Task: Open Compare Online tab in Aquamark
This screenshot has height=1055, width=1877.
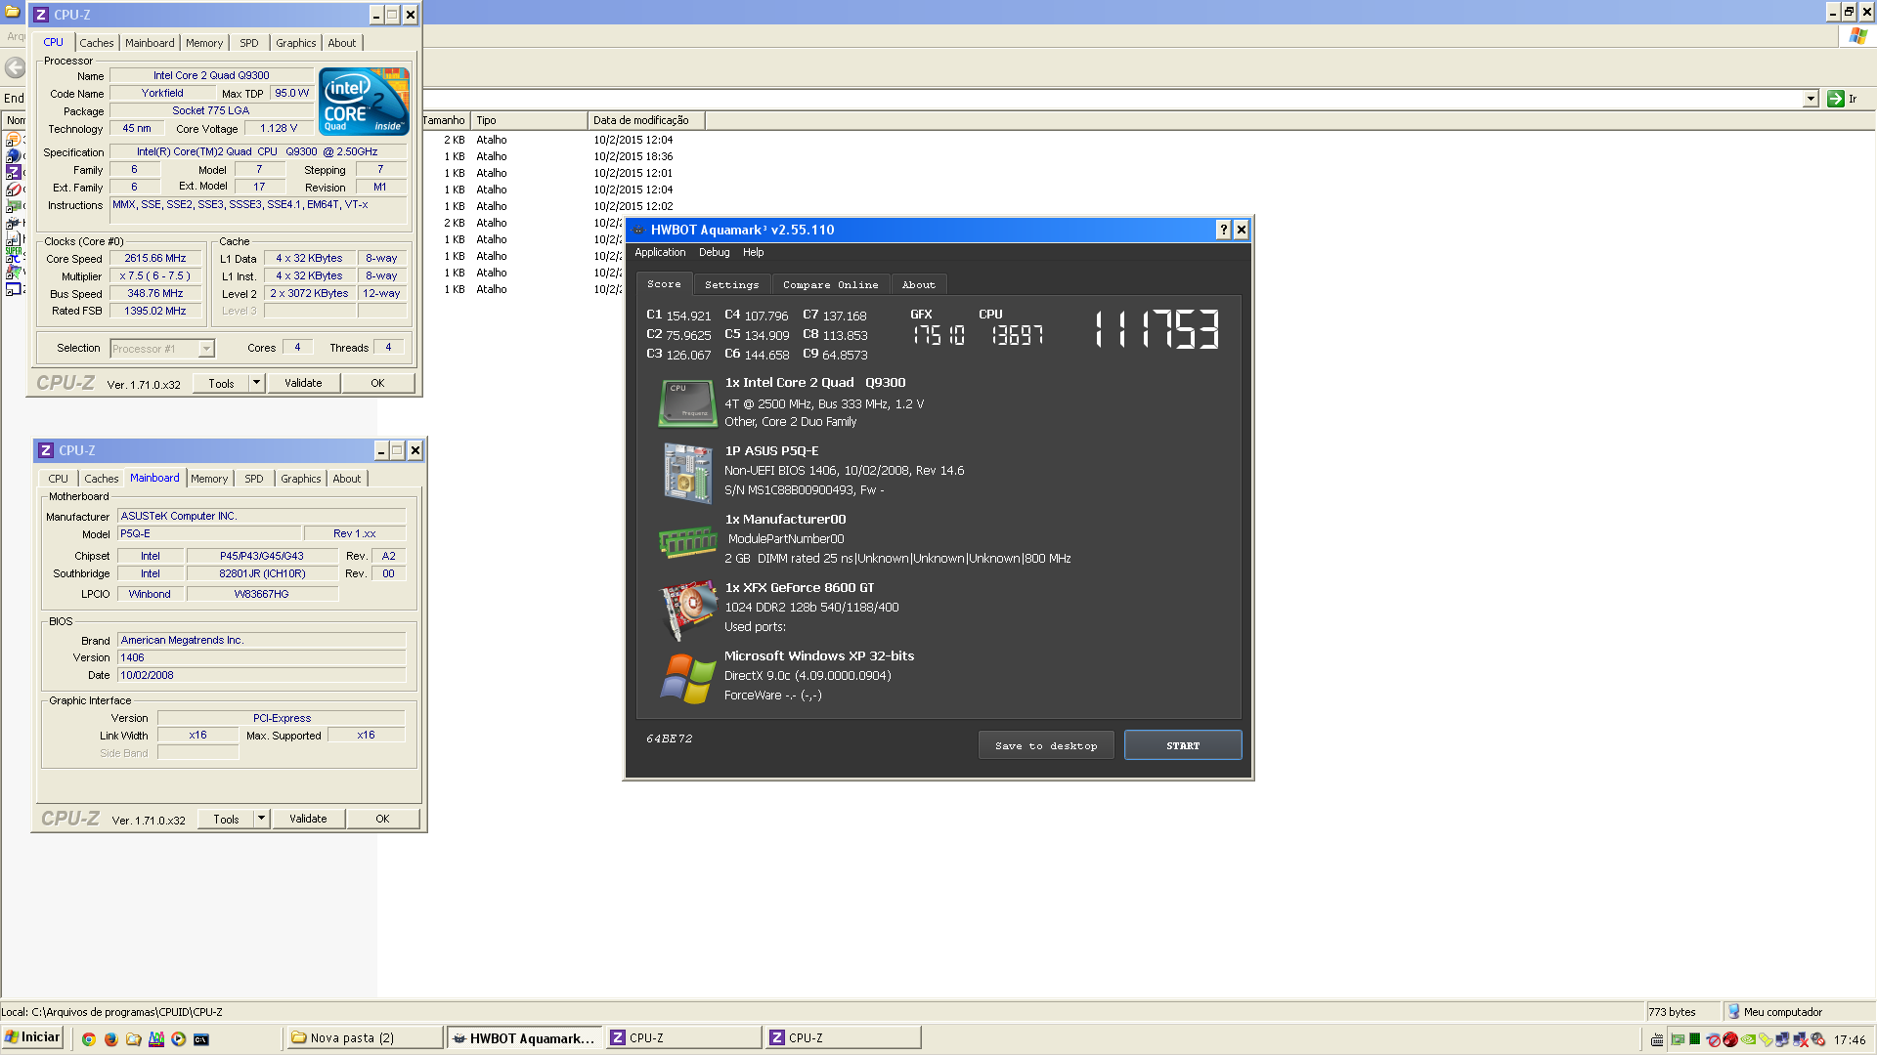Action: [x=830, y=284]
